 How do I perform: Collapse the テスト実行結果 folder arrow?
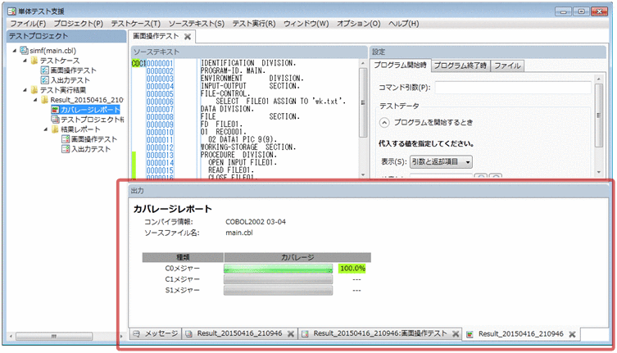coord(25,90)
